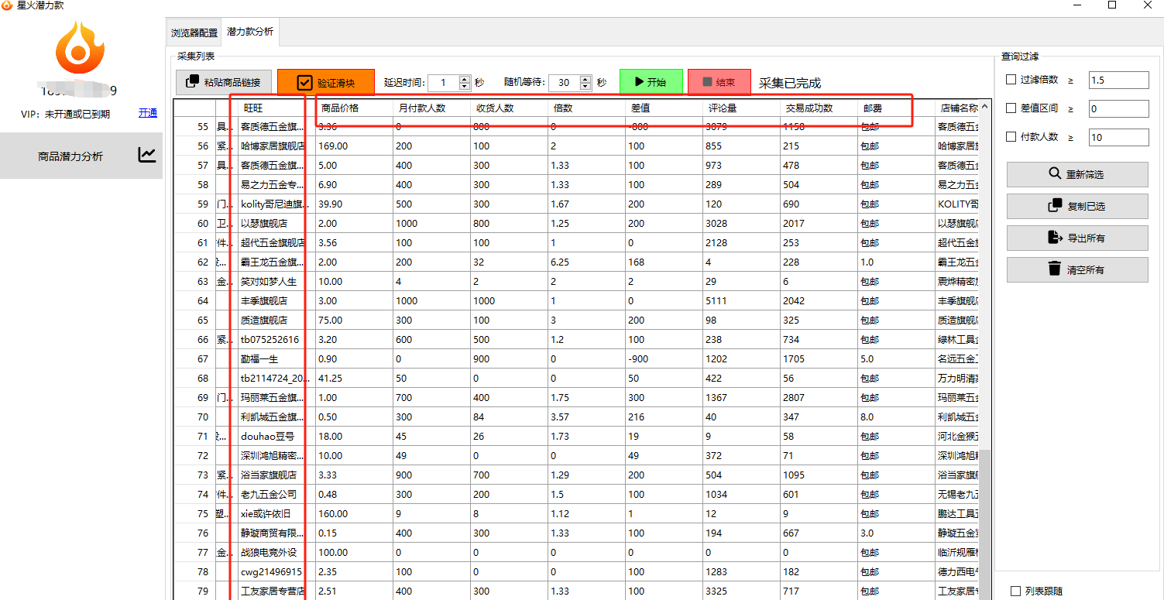The image size is (1164, 600).
Task: Sort by the 旺旺 column header
Action: click(x=276, y=108)
